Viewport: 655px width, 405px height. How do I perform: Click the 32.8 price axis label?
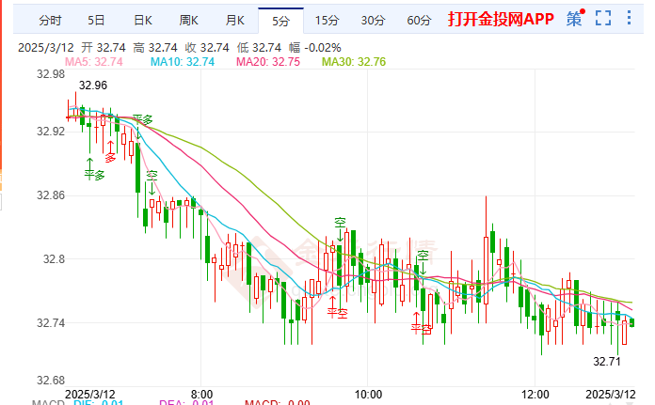coord(55,259)
